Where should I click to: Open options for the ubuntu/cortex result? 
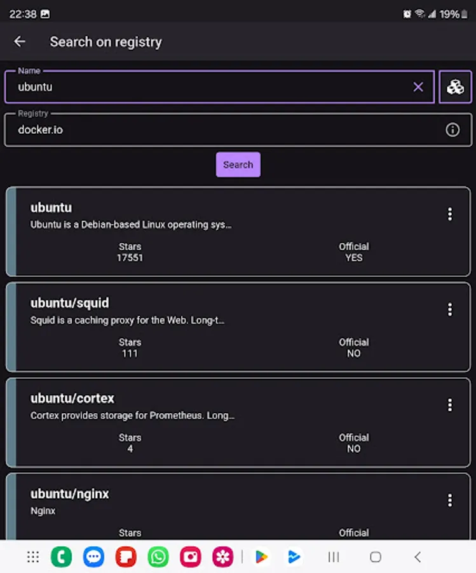[450, 405]
